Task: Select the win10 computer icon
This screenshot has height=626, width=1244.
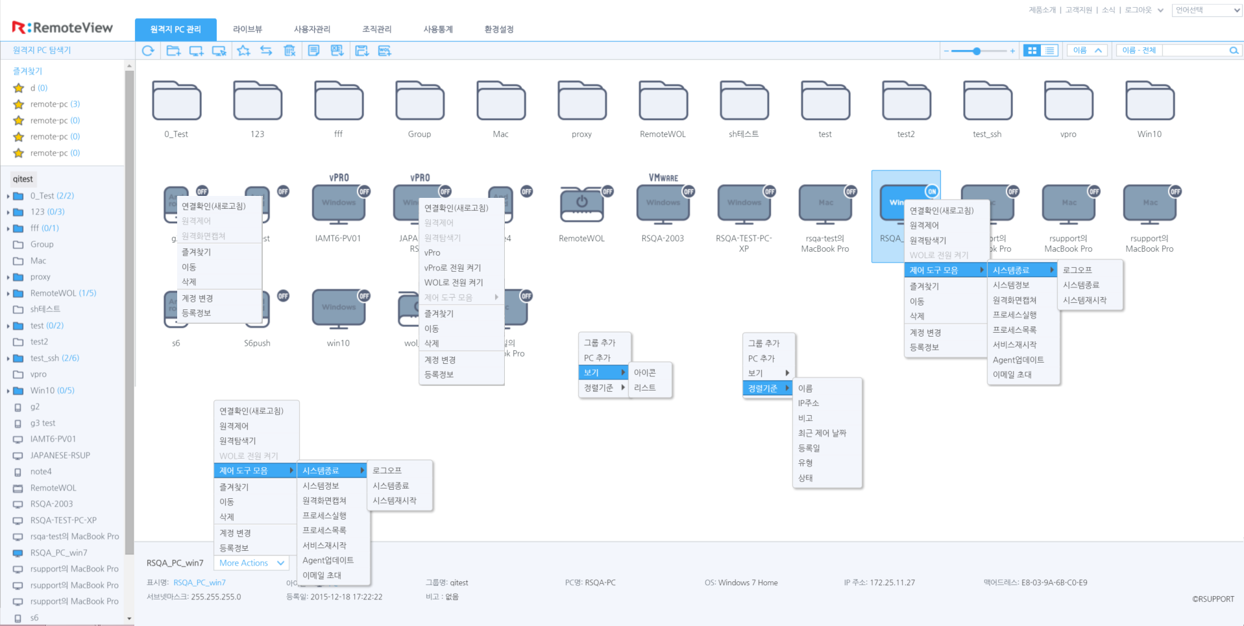Action: click(x=339, y=308)
